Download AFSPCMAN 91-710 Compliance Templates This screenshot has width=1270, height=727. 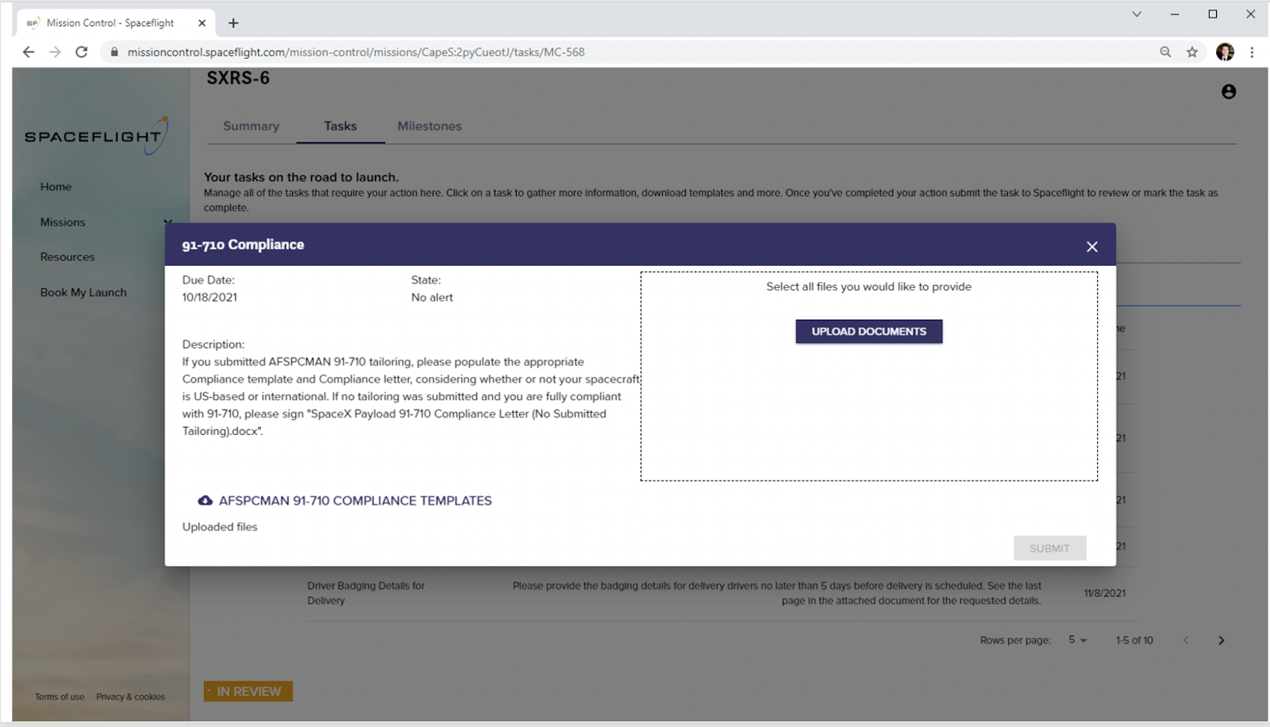click(345, 501)
